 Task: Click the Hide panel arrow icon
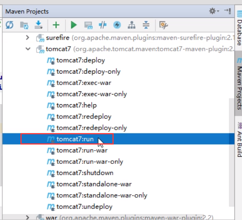228,11
